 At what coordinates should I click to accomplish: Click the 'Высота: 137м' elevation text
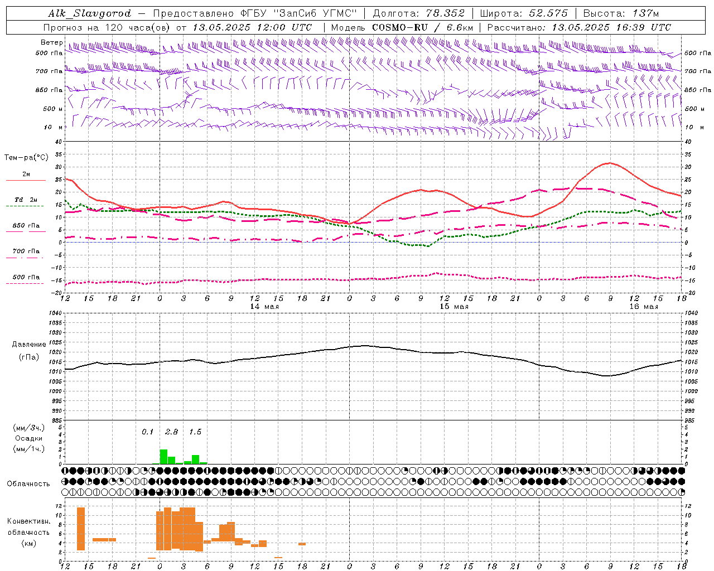tap(621, 13)
